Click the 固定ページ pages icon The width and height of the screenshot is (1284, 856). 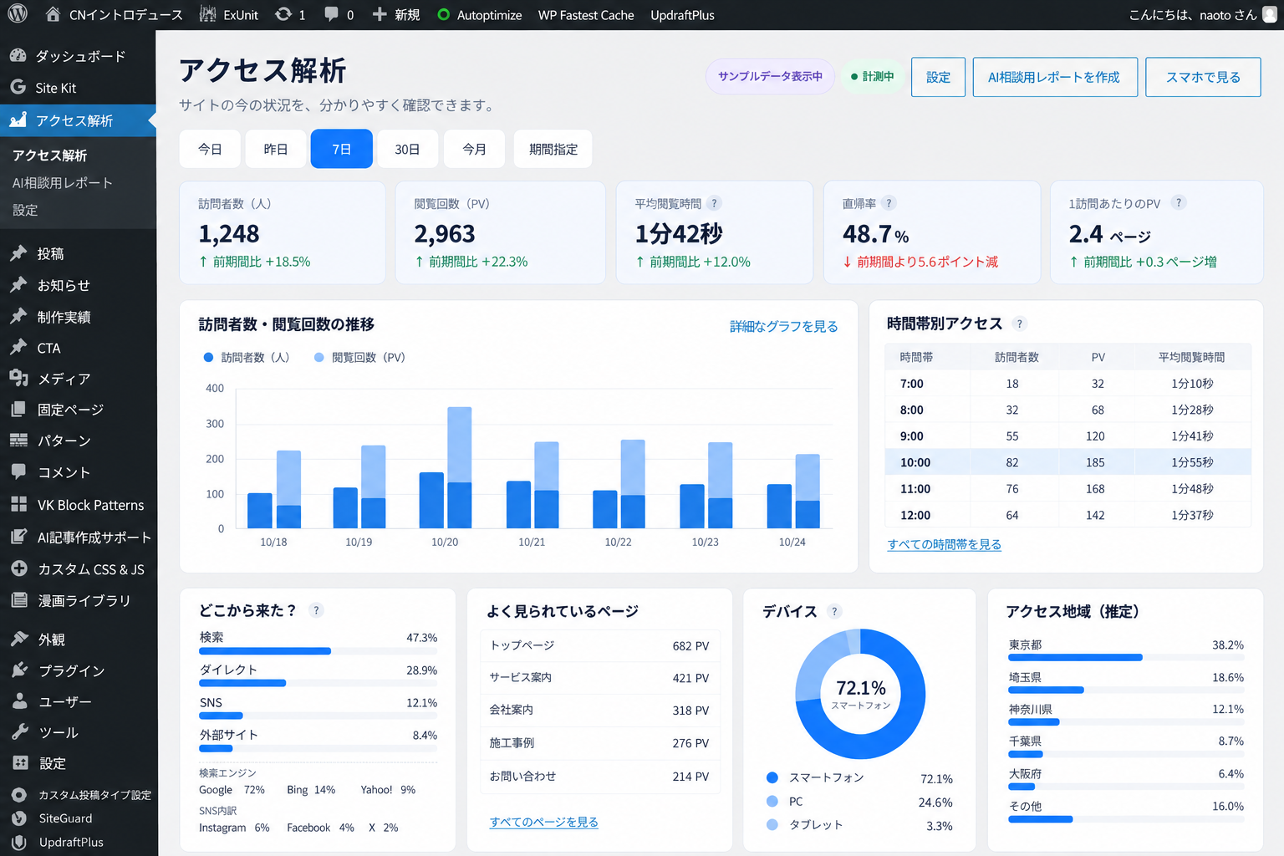click(18, 409)
